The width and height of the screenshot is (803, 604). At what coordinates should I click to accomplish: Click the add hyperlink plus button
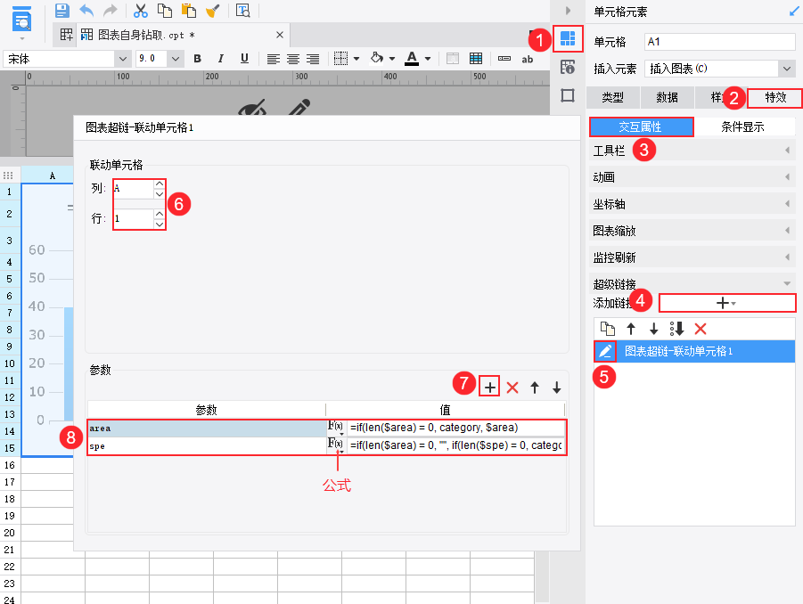click(x=726, y=303)
